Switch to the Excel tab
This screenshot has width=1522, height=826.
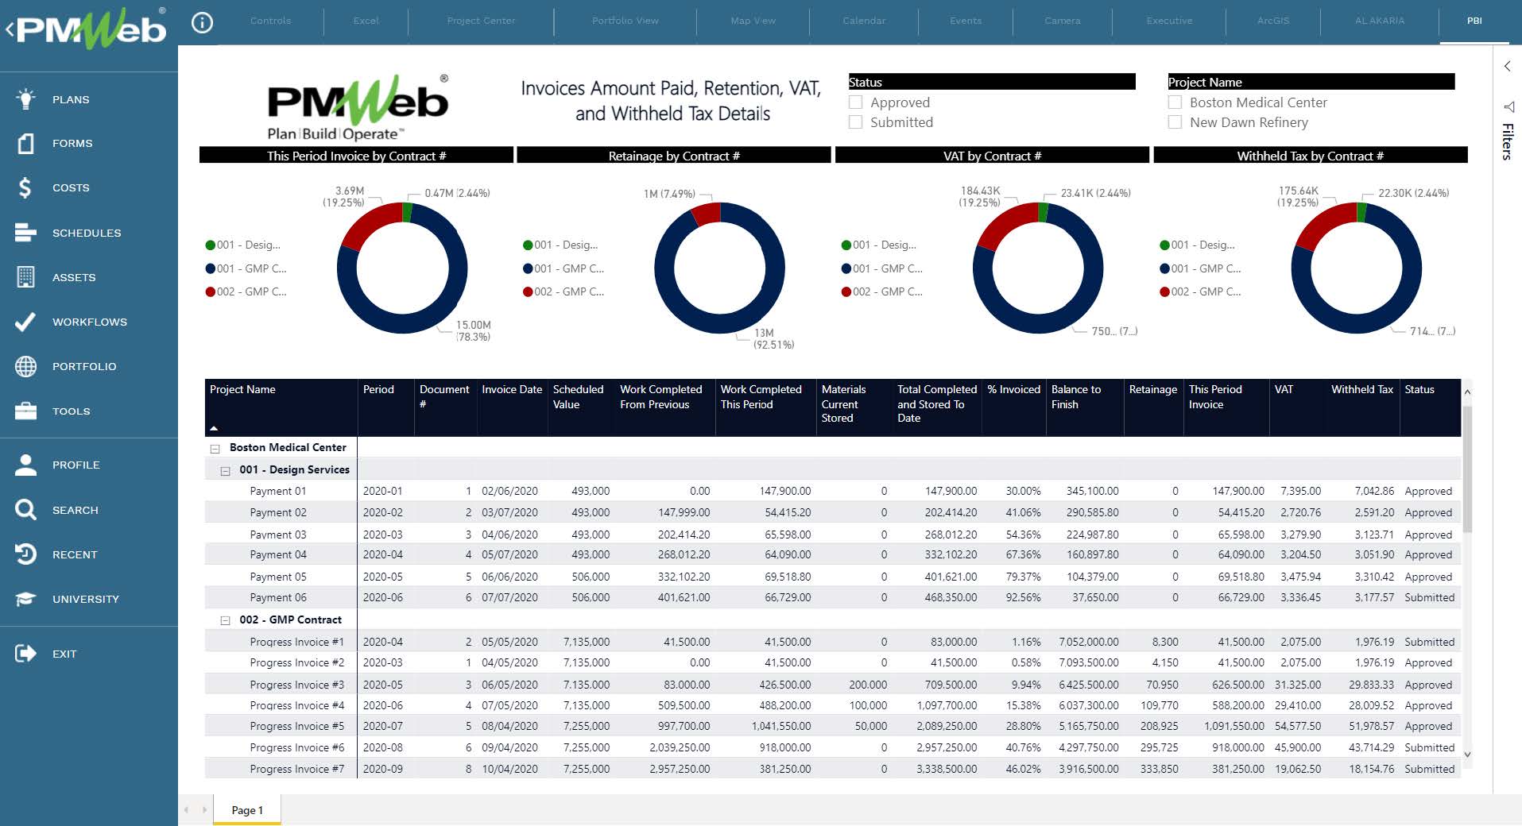coord(366,21)
